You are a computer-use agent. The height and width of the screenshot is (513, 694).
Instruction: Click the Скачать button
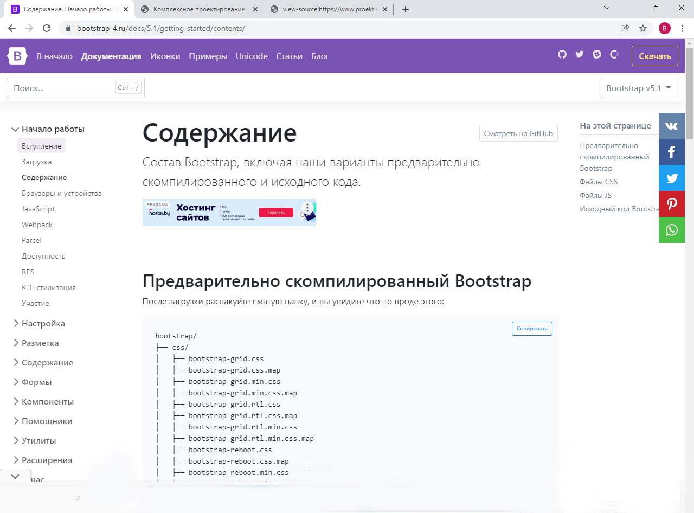654,56
